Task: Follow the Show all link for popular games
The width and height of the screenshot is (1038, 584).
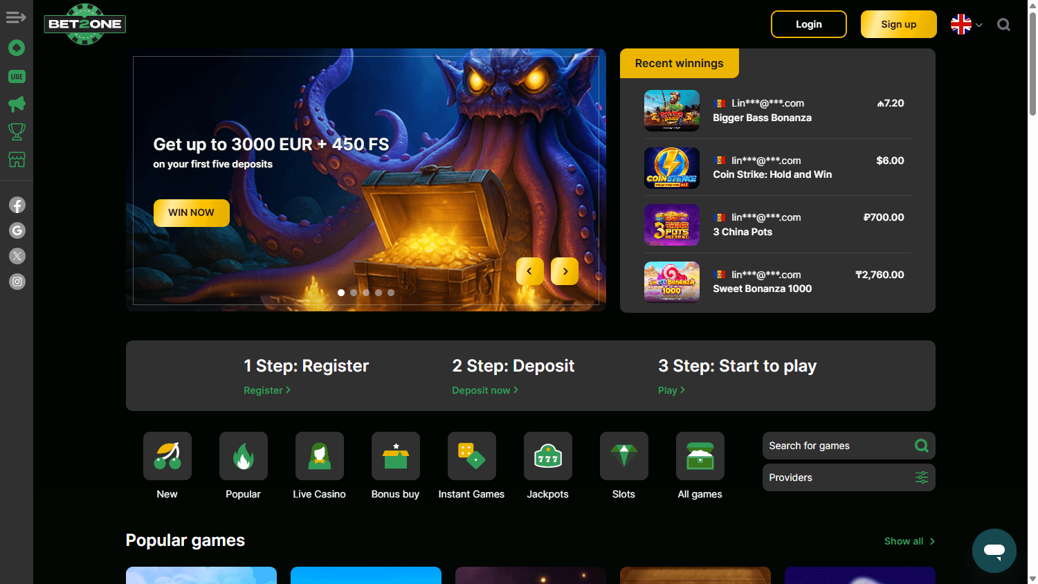Action: click(x=909, y=541)
